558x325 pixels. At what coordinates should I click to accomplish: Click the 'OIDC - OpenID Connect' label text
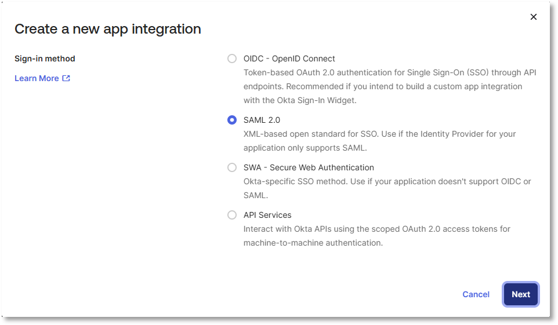click(x=289, y=59)
